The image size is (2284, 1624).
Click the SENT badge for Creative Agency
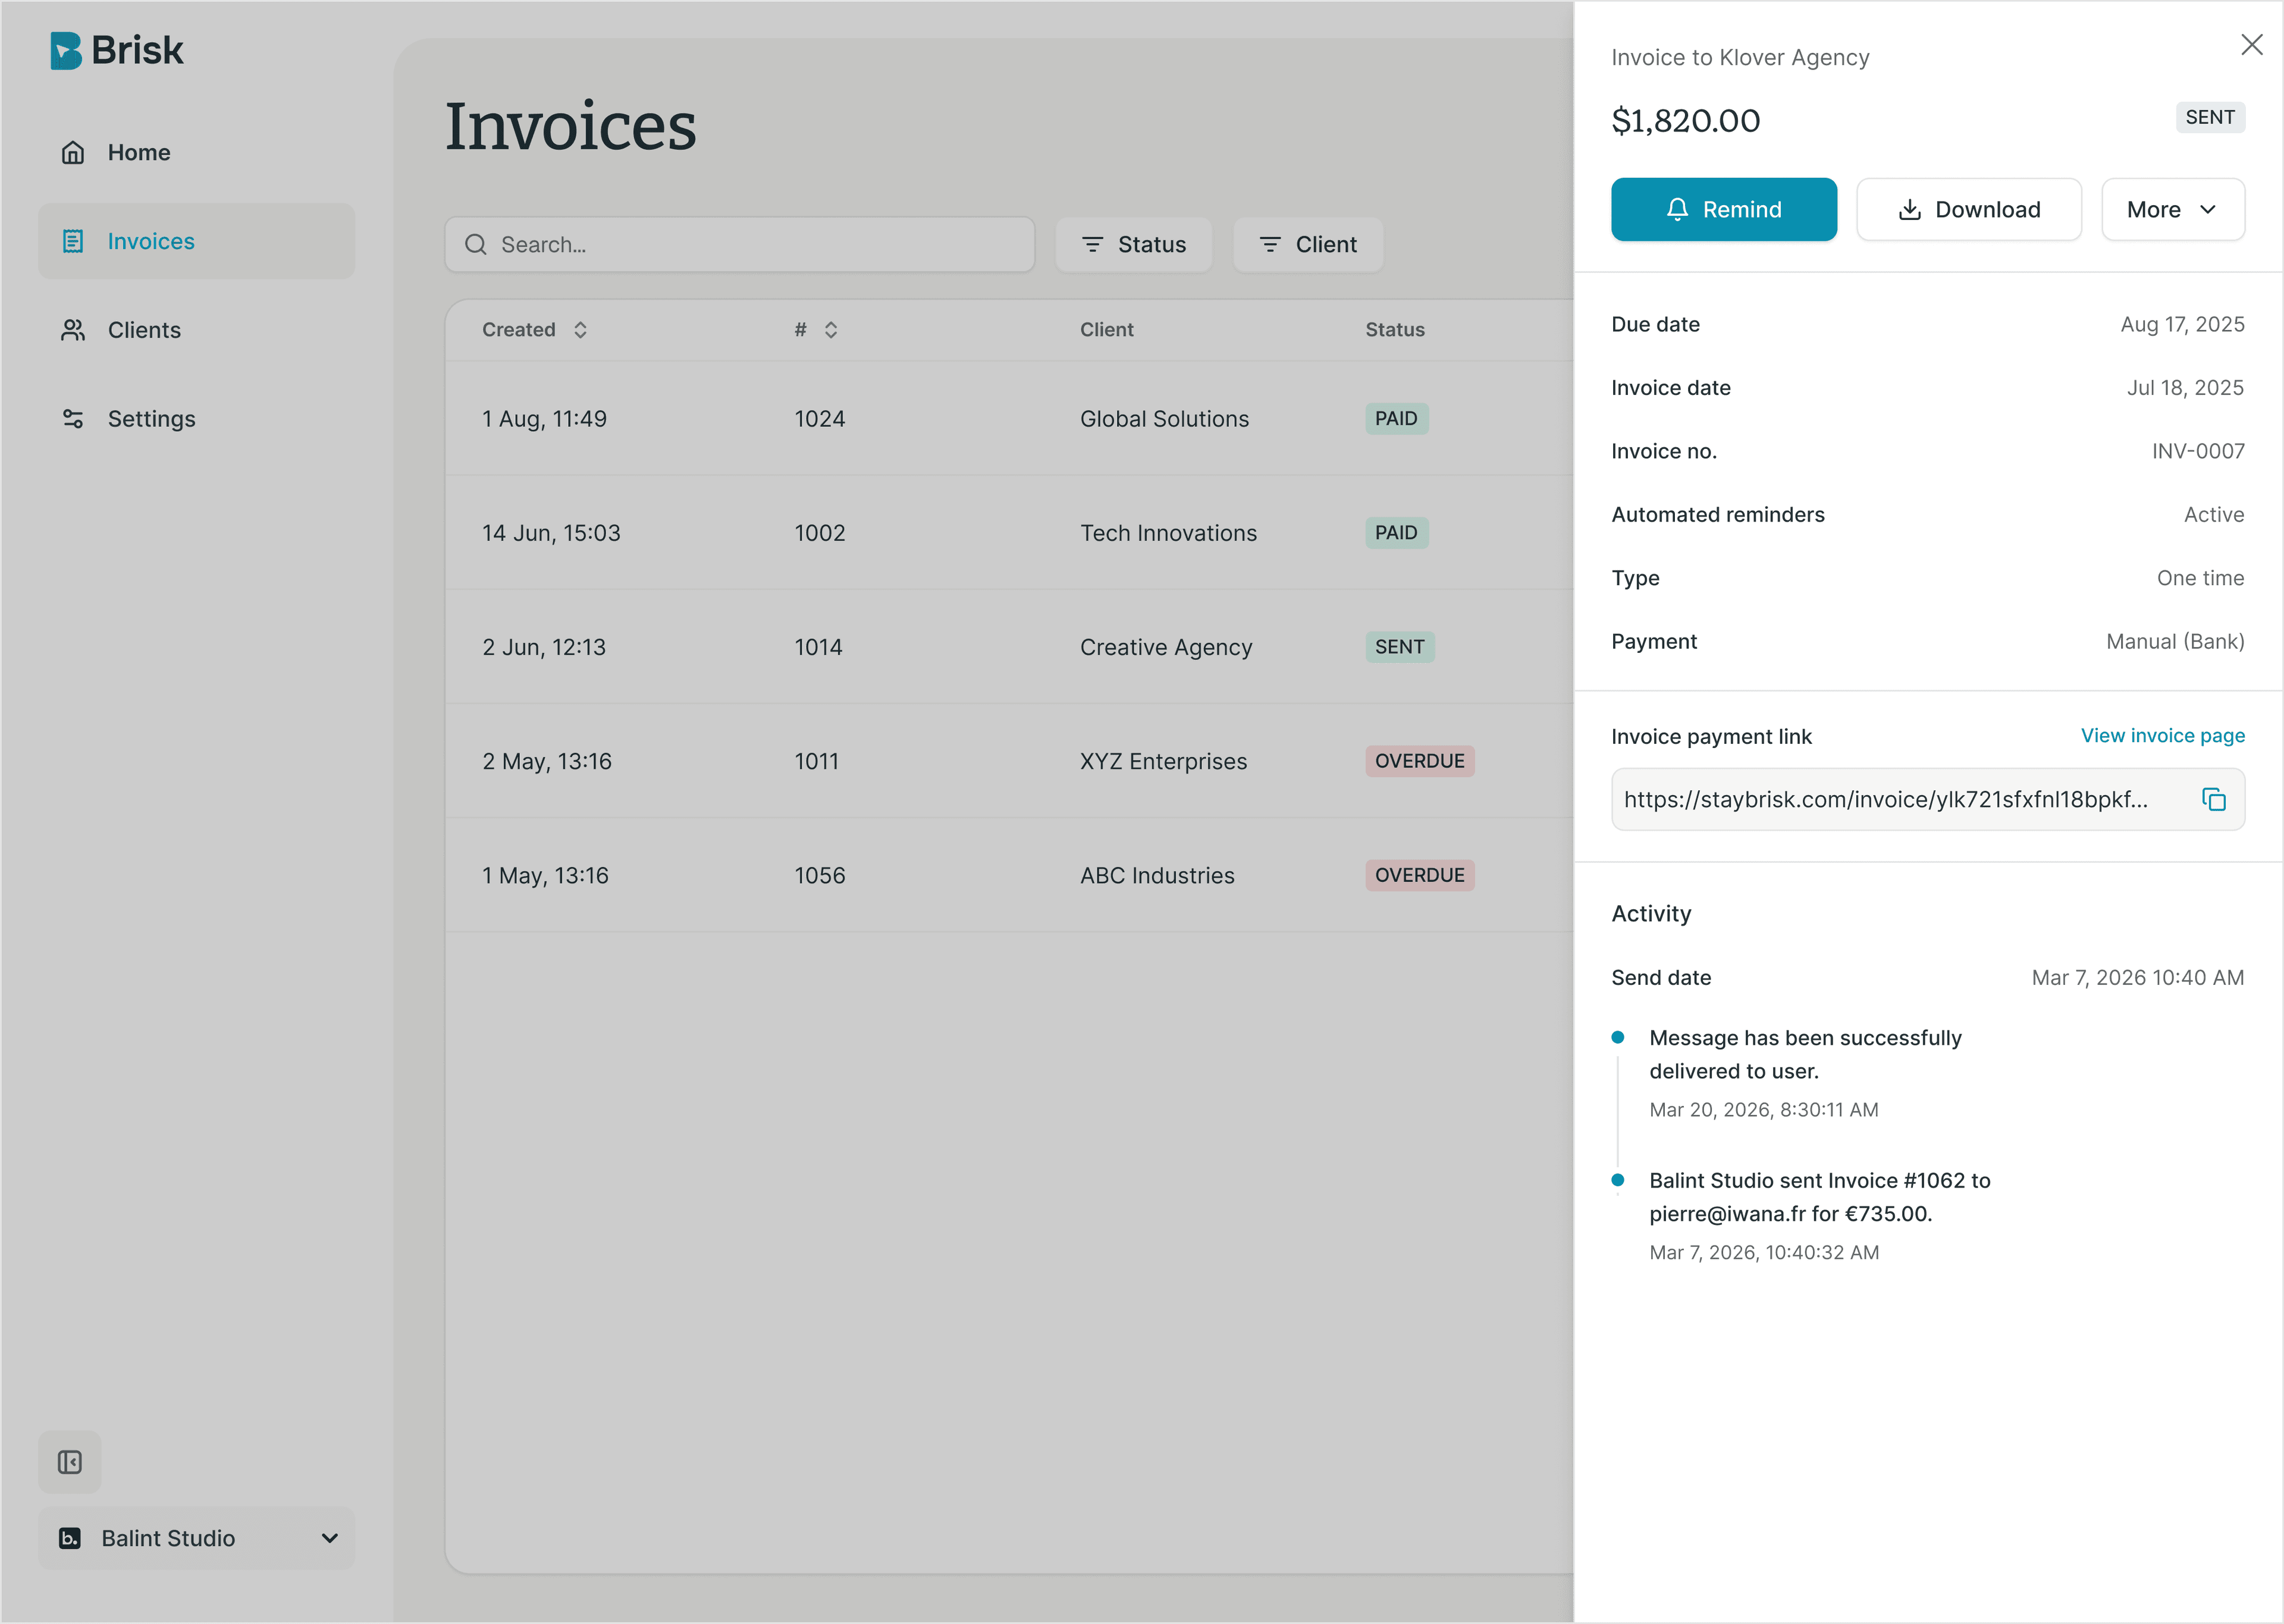click(1400, 646)
